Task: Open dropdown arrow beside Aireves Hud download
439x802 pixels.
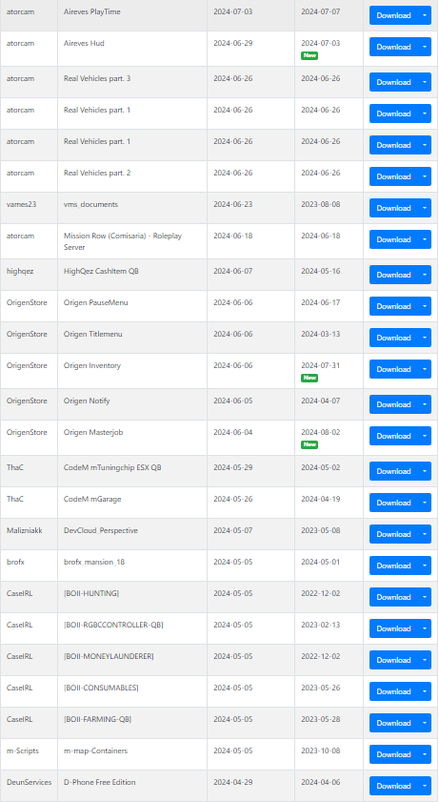Action: click(425, 47)
